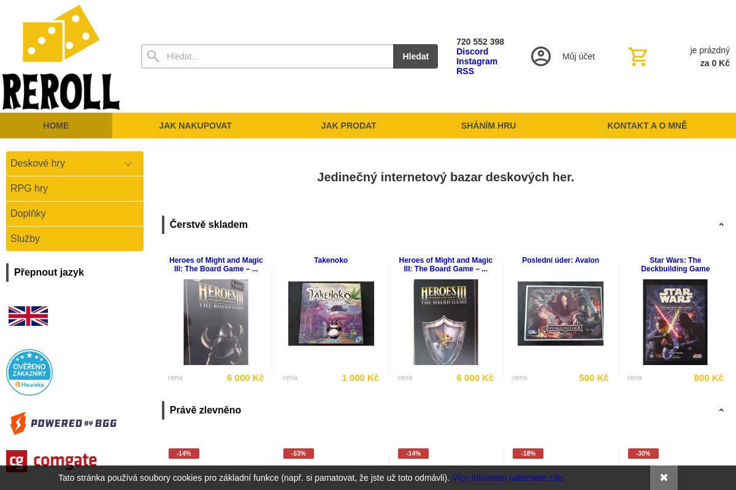Click the Heroes III shield box thumbnail
The image size is (736, 490).
click(x=446, y=322)
